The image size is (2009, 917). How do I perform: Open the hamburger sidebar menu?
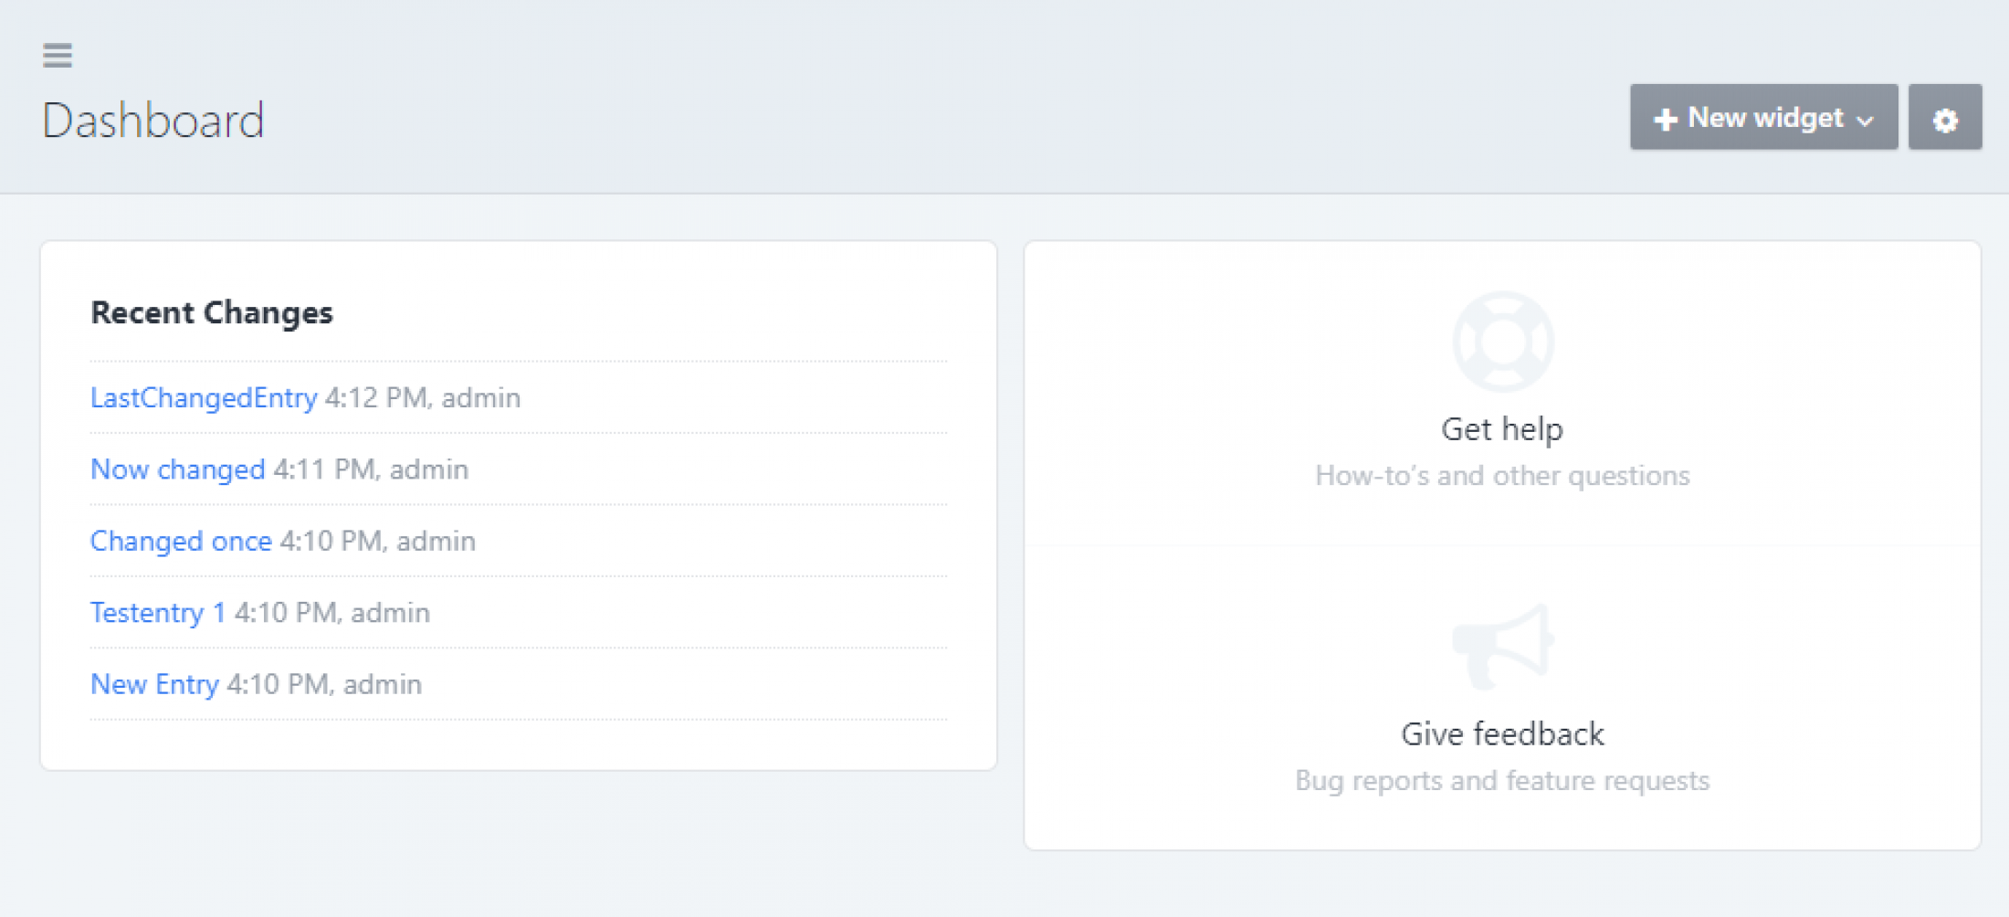coord(58,56)
